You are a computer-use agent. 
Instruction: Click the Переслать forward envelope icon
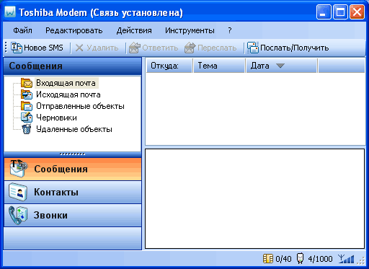click(190, 48)
